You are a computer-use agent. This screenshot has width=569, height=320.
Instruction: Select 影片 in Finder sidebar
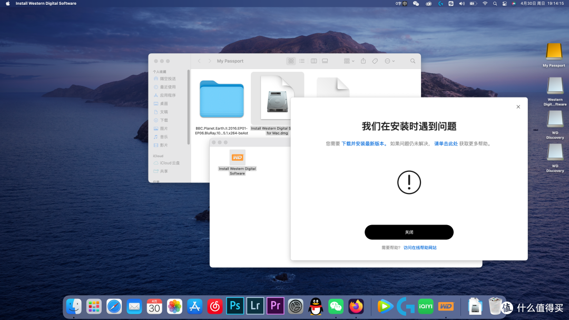(164, 146)
